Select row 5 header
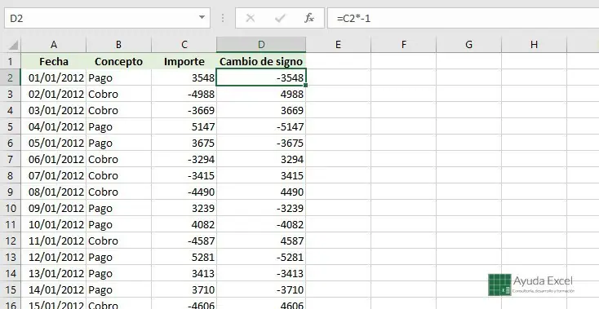 coord(11,126)
